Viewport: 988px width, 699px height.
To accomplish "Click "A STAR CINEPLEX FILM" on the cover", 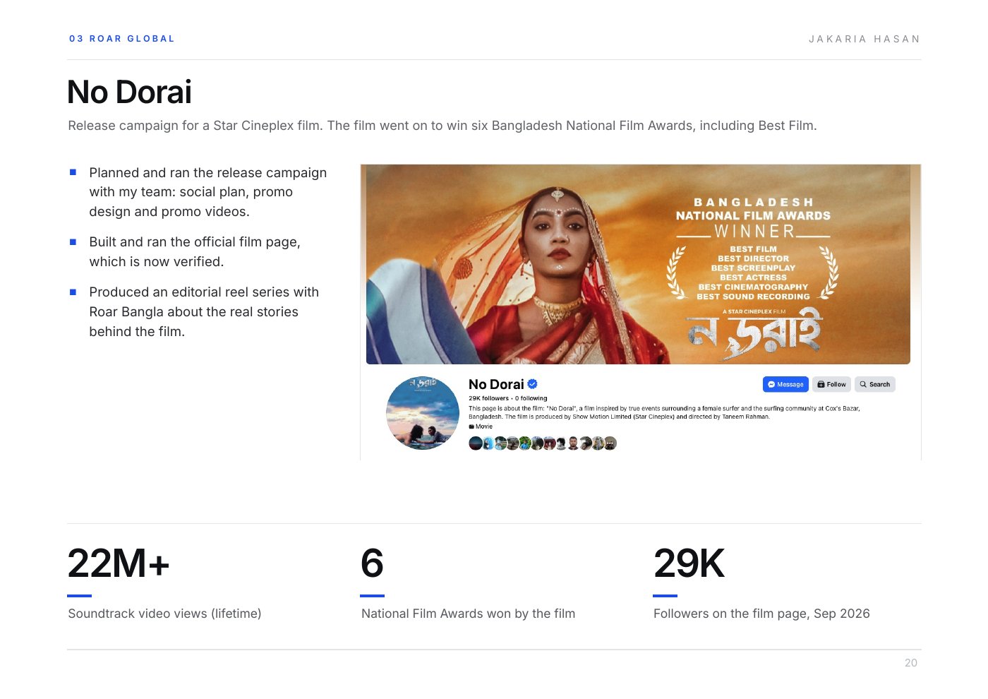I will tap(754, 311).
